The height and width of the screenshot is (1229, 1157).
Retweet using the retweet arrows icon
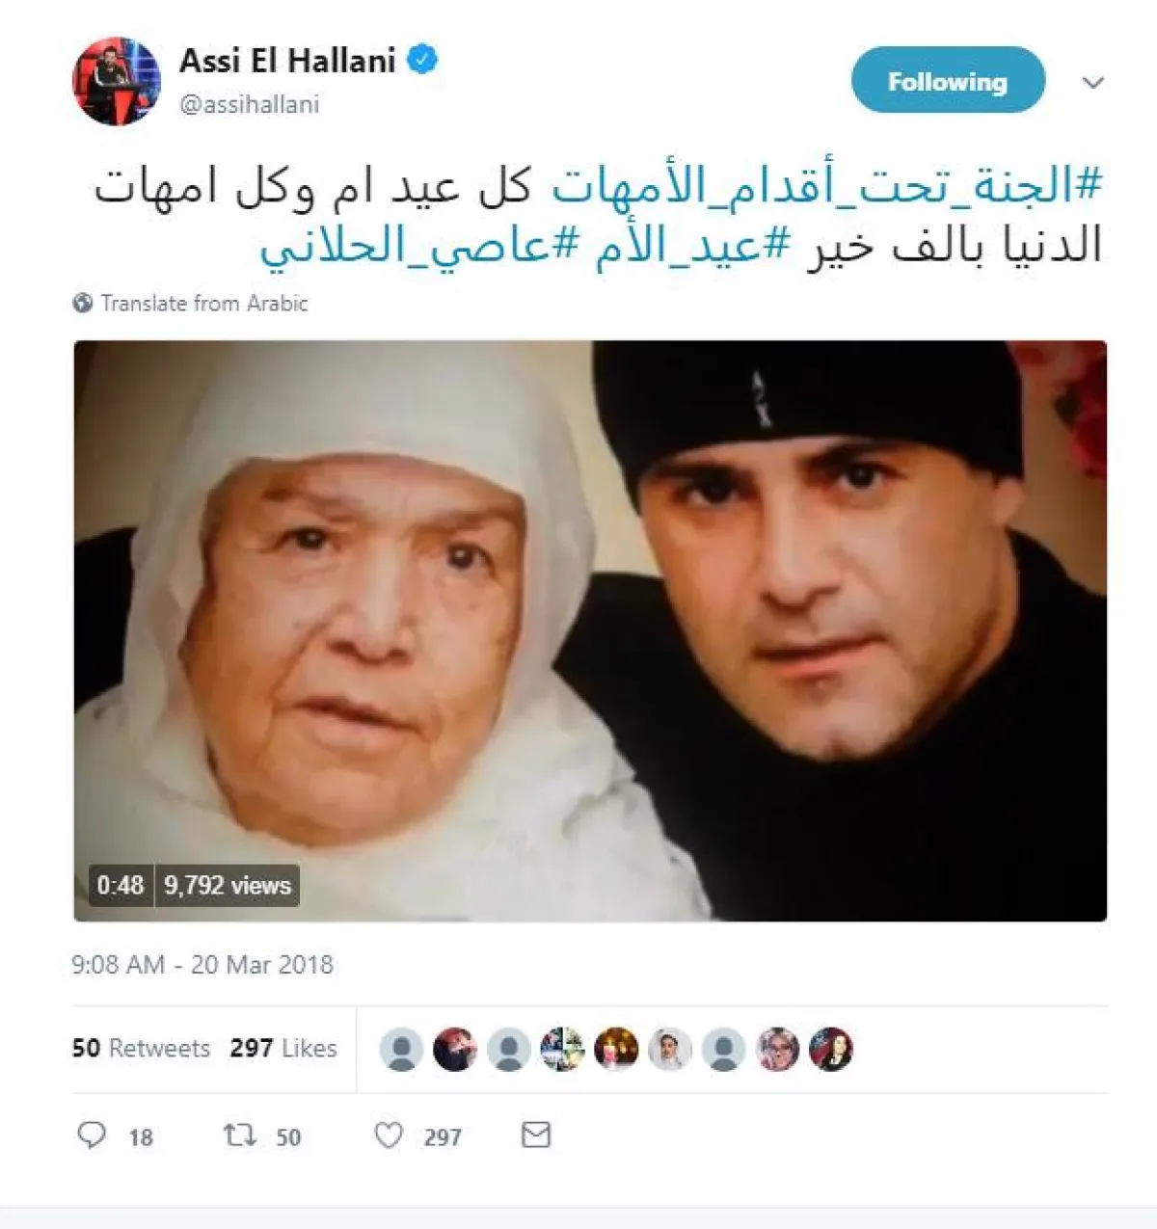(x=240, y=1135)
